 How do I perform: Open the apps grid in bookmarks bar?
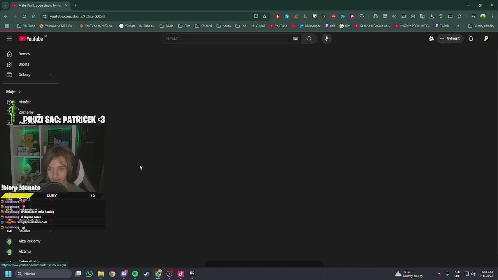click(x=7, y=26)
